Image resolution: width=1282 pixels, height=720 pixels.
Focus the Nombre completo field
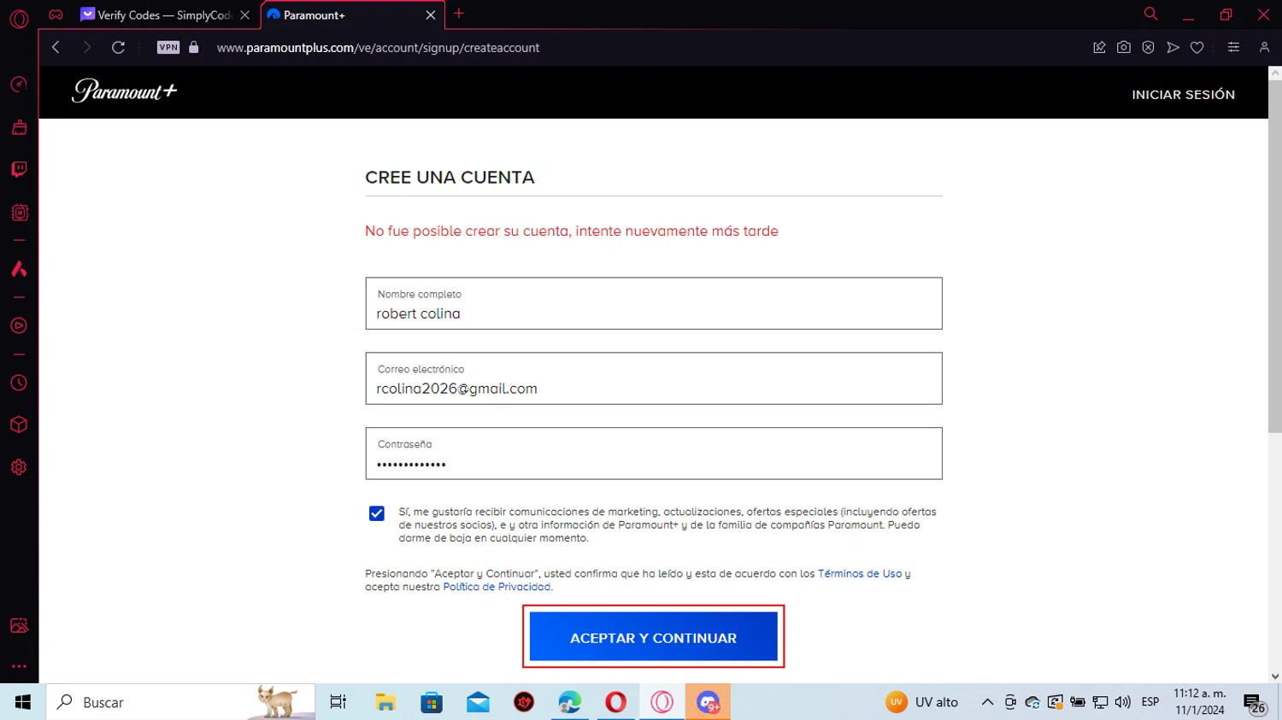[x=654, y=303]
